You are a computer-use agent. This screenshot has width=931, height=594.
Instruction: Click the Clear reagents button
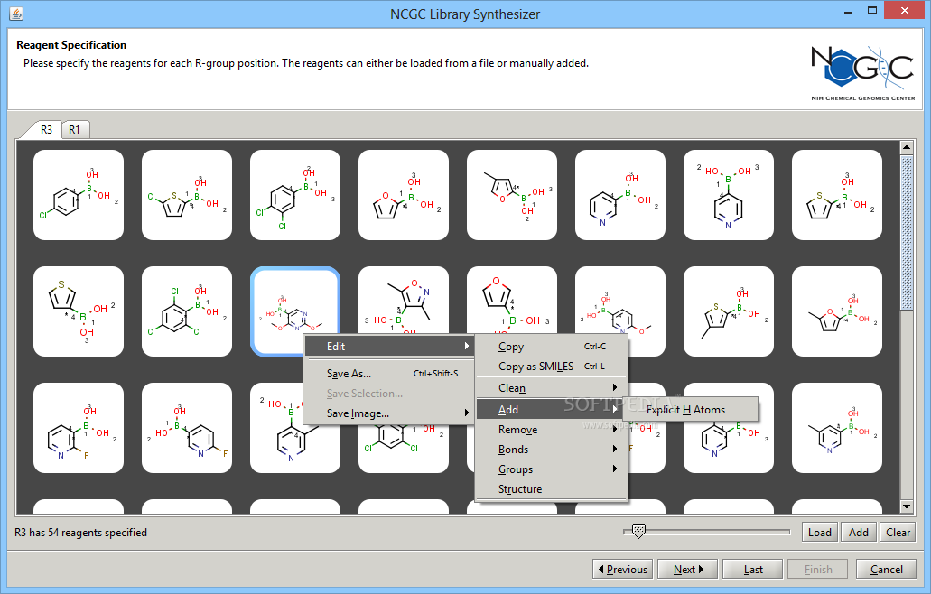[898, 533]
